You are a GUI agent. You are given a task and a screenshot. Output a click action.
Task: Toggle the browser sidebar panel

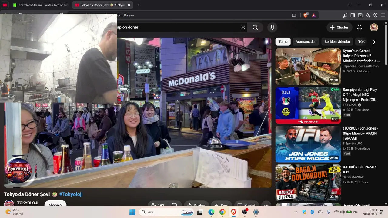click(353, 15)
